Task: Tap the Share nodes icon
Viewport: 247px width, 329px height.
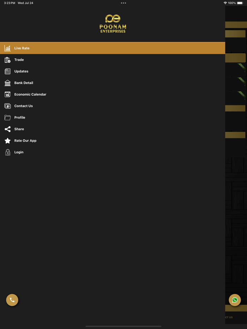Action: tap(7, 129)
